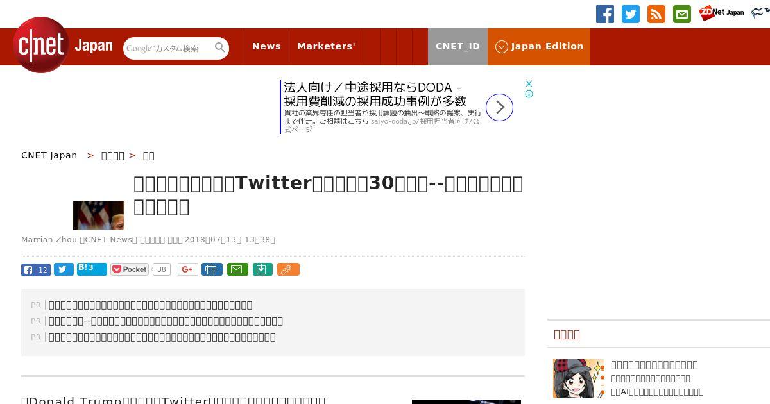Click the CNET Japan logo

coord(63,45)
